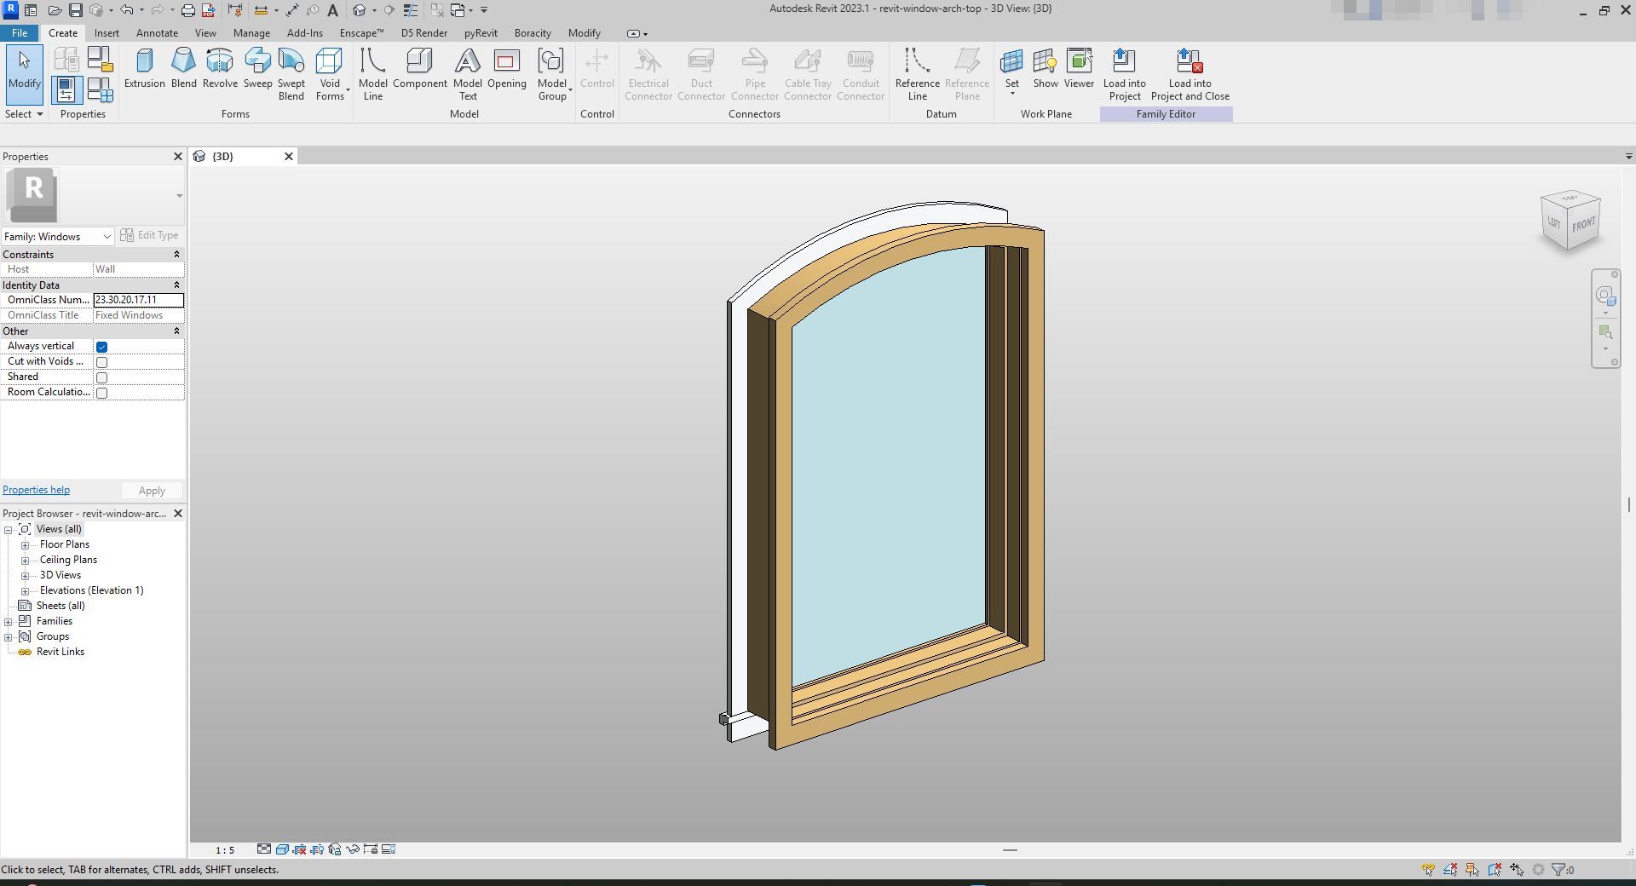This screenshot has width=1636, height=886.
Task: Enable Cut with Voids checkbox
Action: point(101,362)
